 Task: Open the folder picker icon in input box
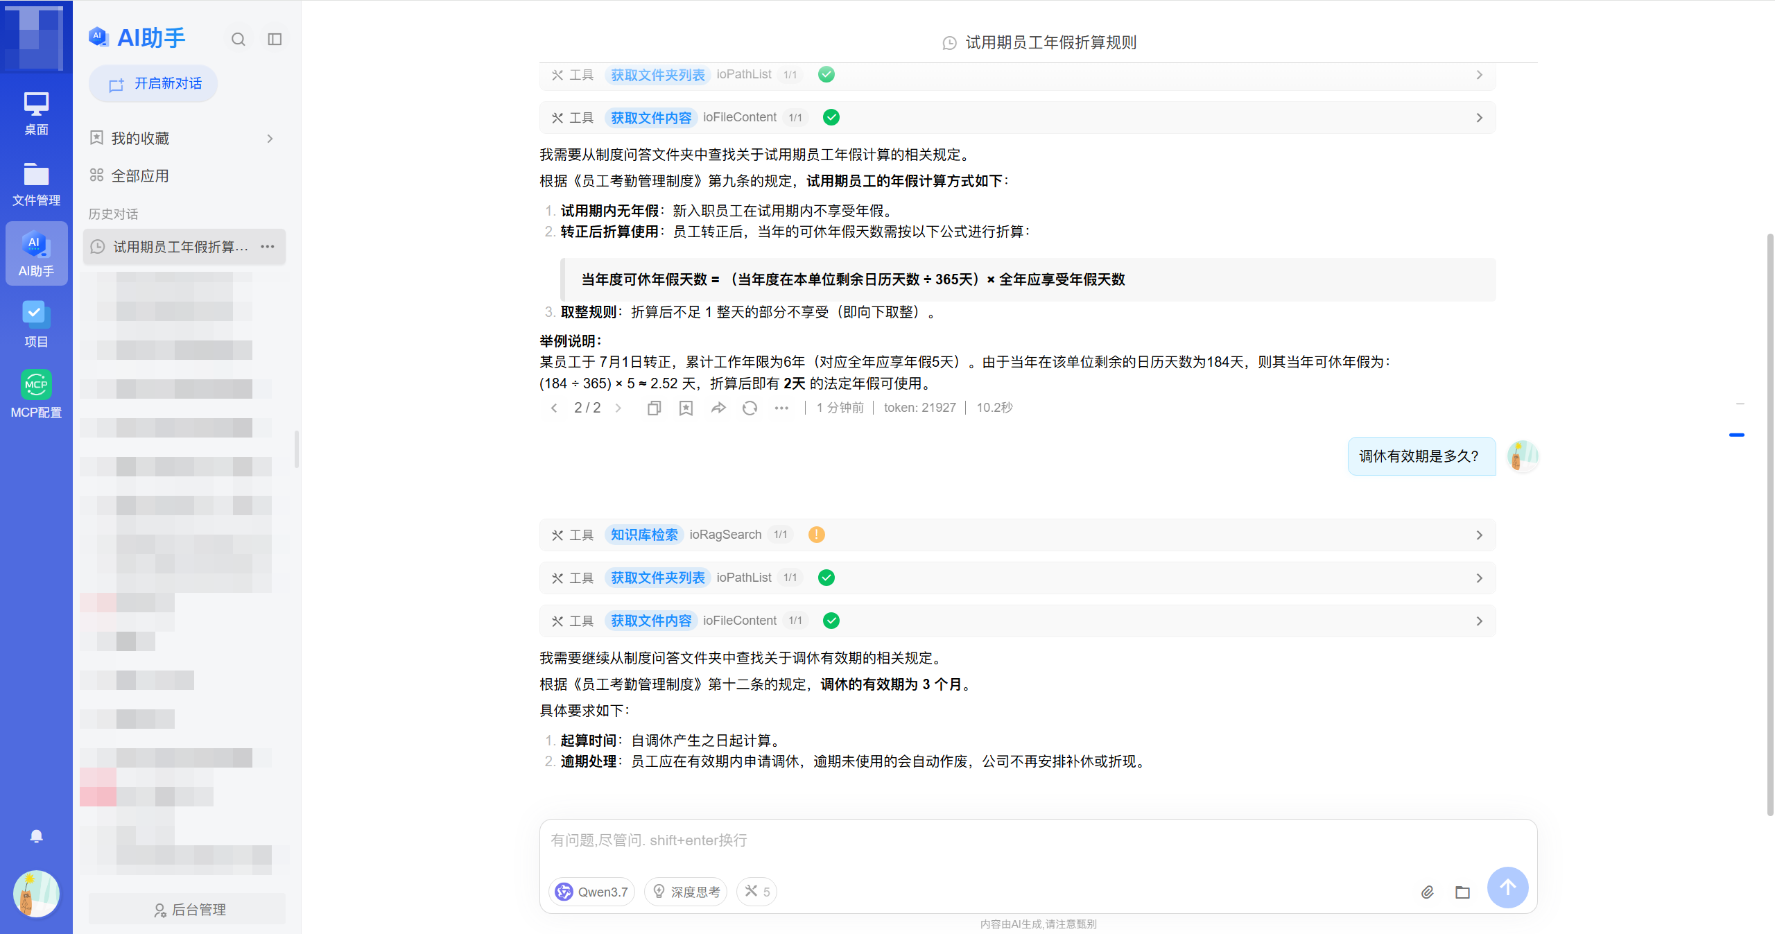1463,892
